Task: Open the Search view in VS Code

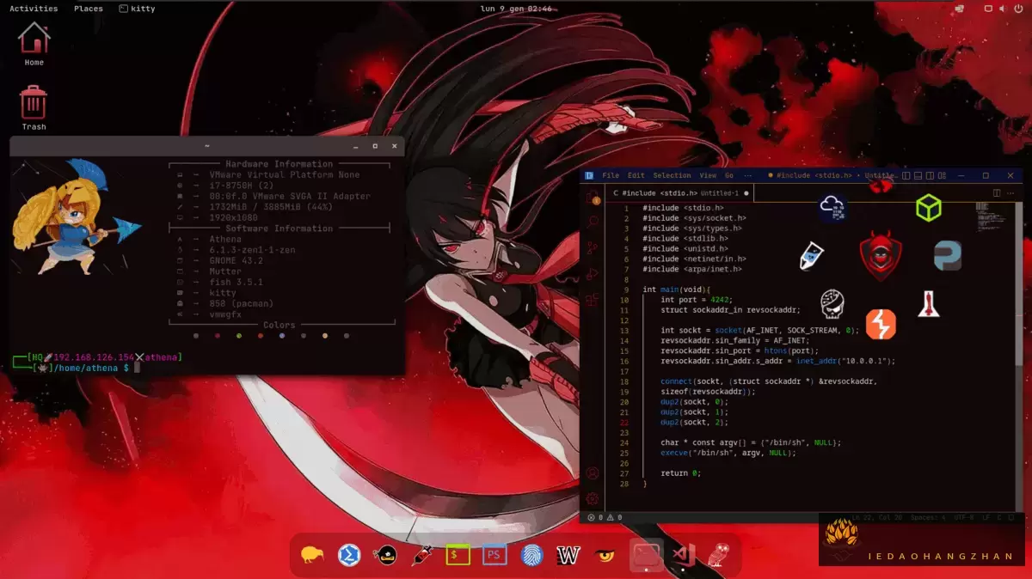Action: point(593,222)
